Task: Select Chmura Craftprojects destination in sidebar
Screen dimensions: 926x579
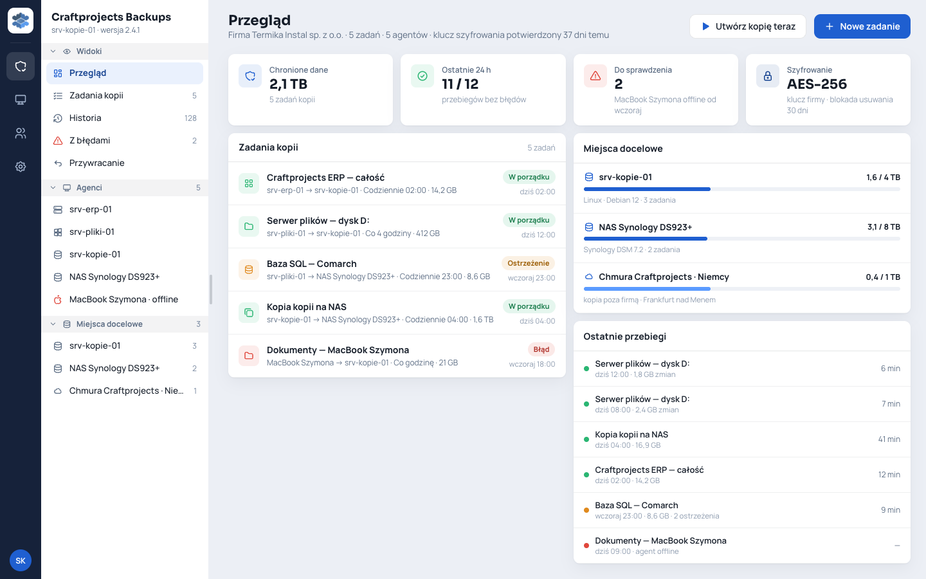Action: tap(125, 391)
